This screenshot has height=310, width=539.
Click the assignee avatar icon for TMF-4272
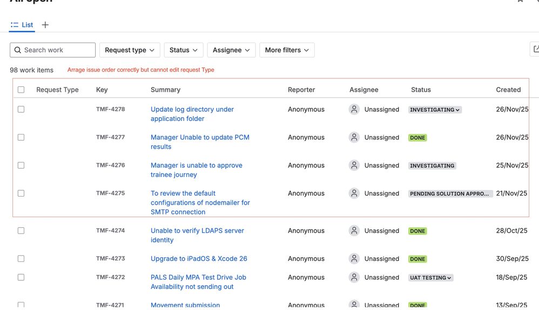[354, 277]
